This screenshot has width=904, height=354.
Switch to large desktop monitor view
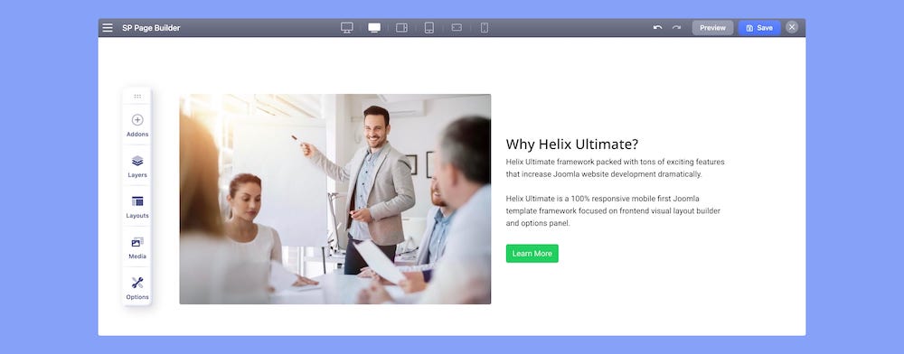346,28
